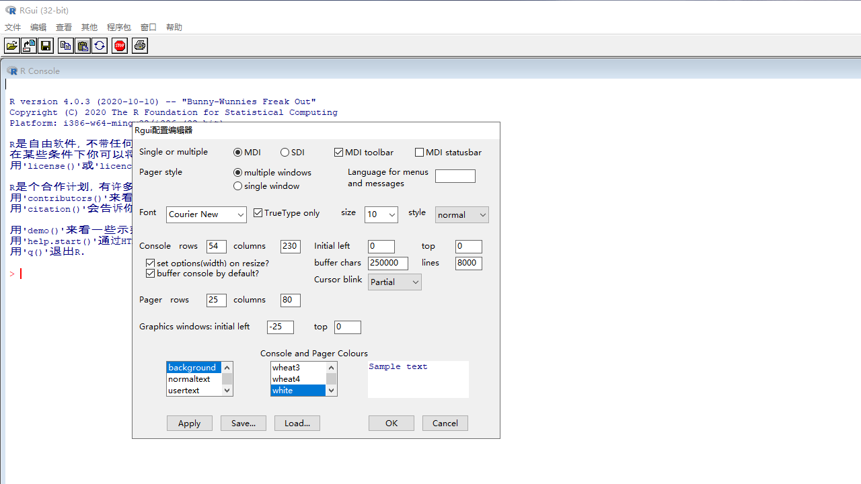Click the Copy and paste icon
The image size is (861, 484).
[x=100, y=46]
